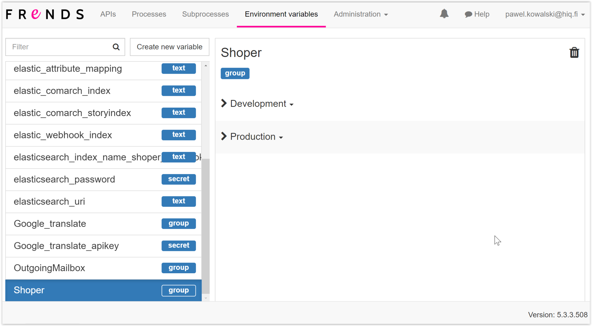Click the trash delete icon for Shoper
The image size is (592, 326).
pyautogui.click(x=574, y=52)
